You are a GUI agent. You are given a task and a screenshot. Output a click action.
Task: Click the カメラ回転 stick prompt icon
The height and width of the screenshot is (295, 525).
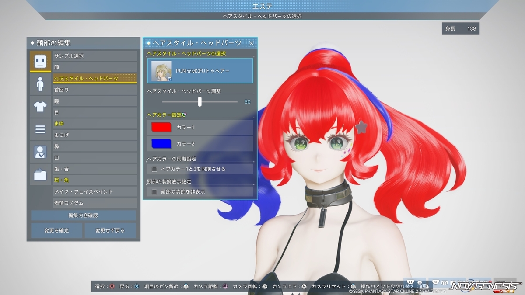coord(264,286)
